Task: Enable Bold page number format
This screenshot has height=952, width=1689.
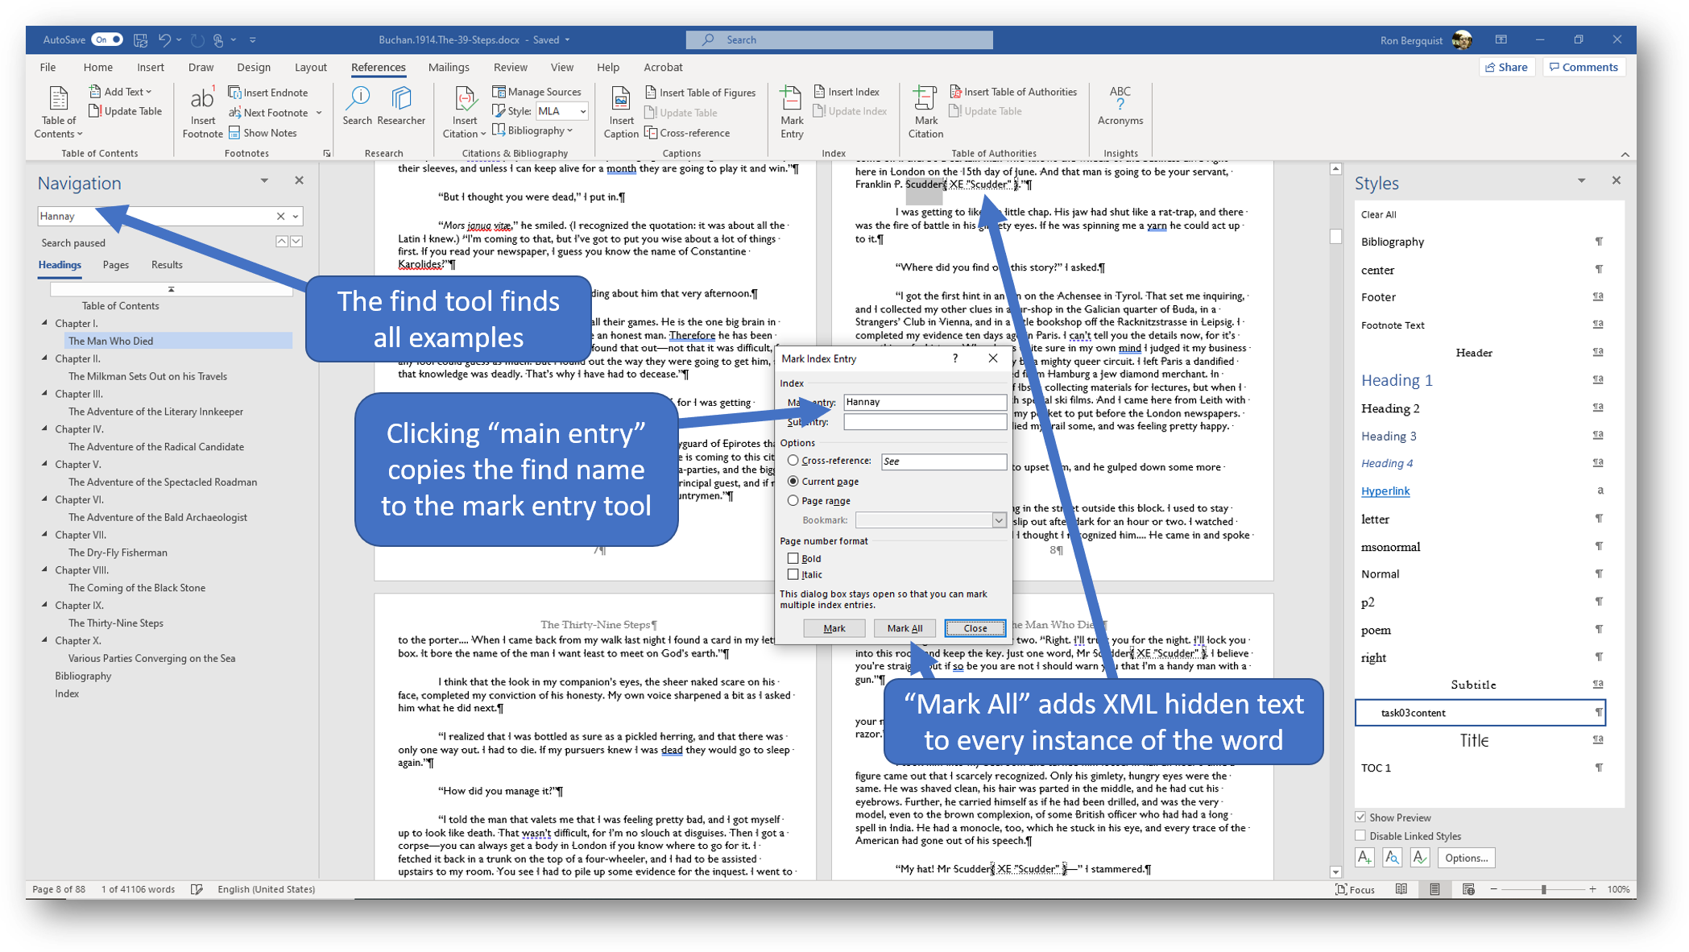Action: coord(793,557)
